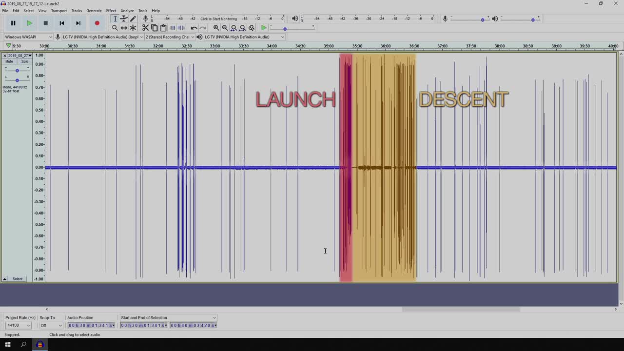Click the horizontal scrollbar thumb

coord(461,309)
